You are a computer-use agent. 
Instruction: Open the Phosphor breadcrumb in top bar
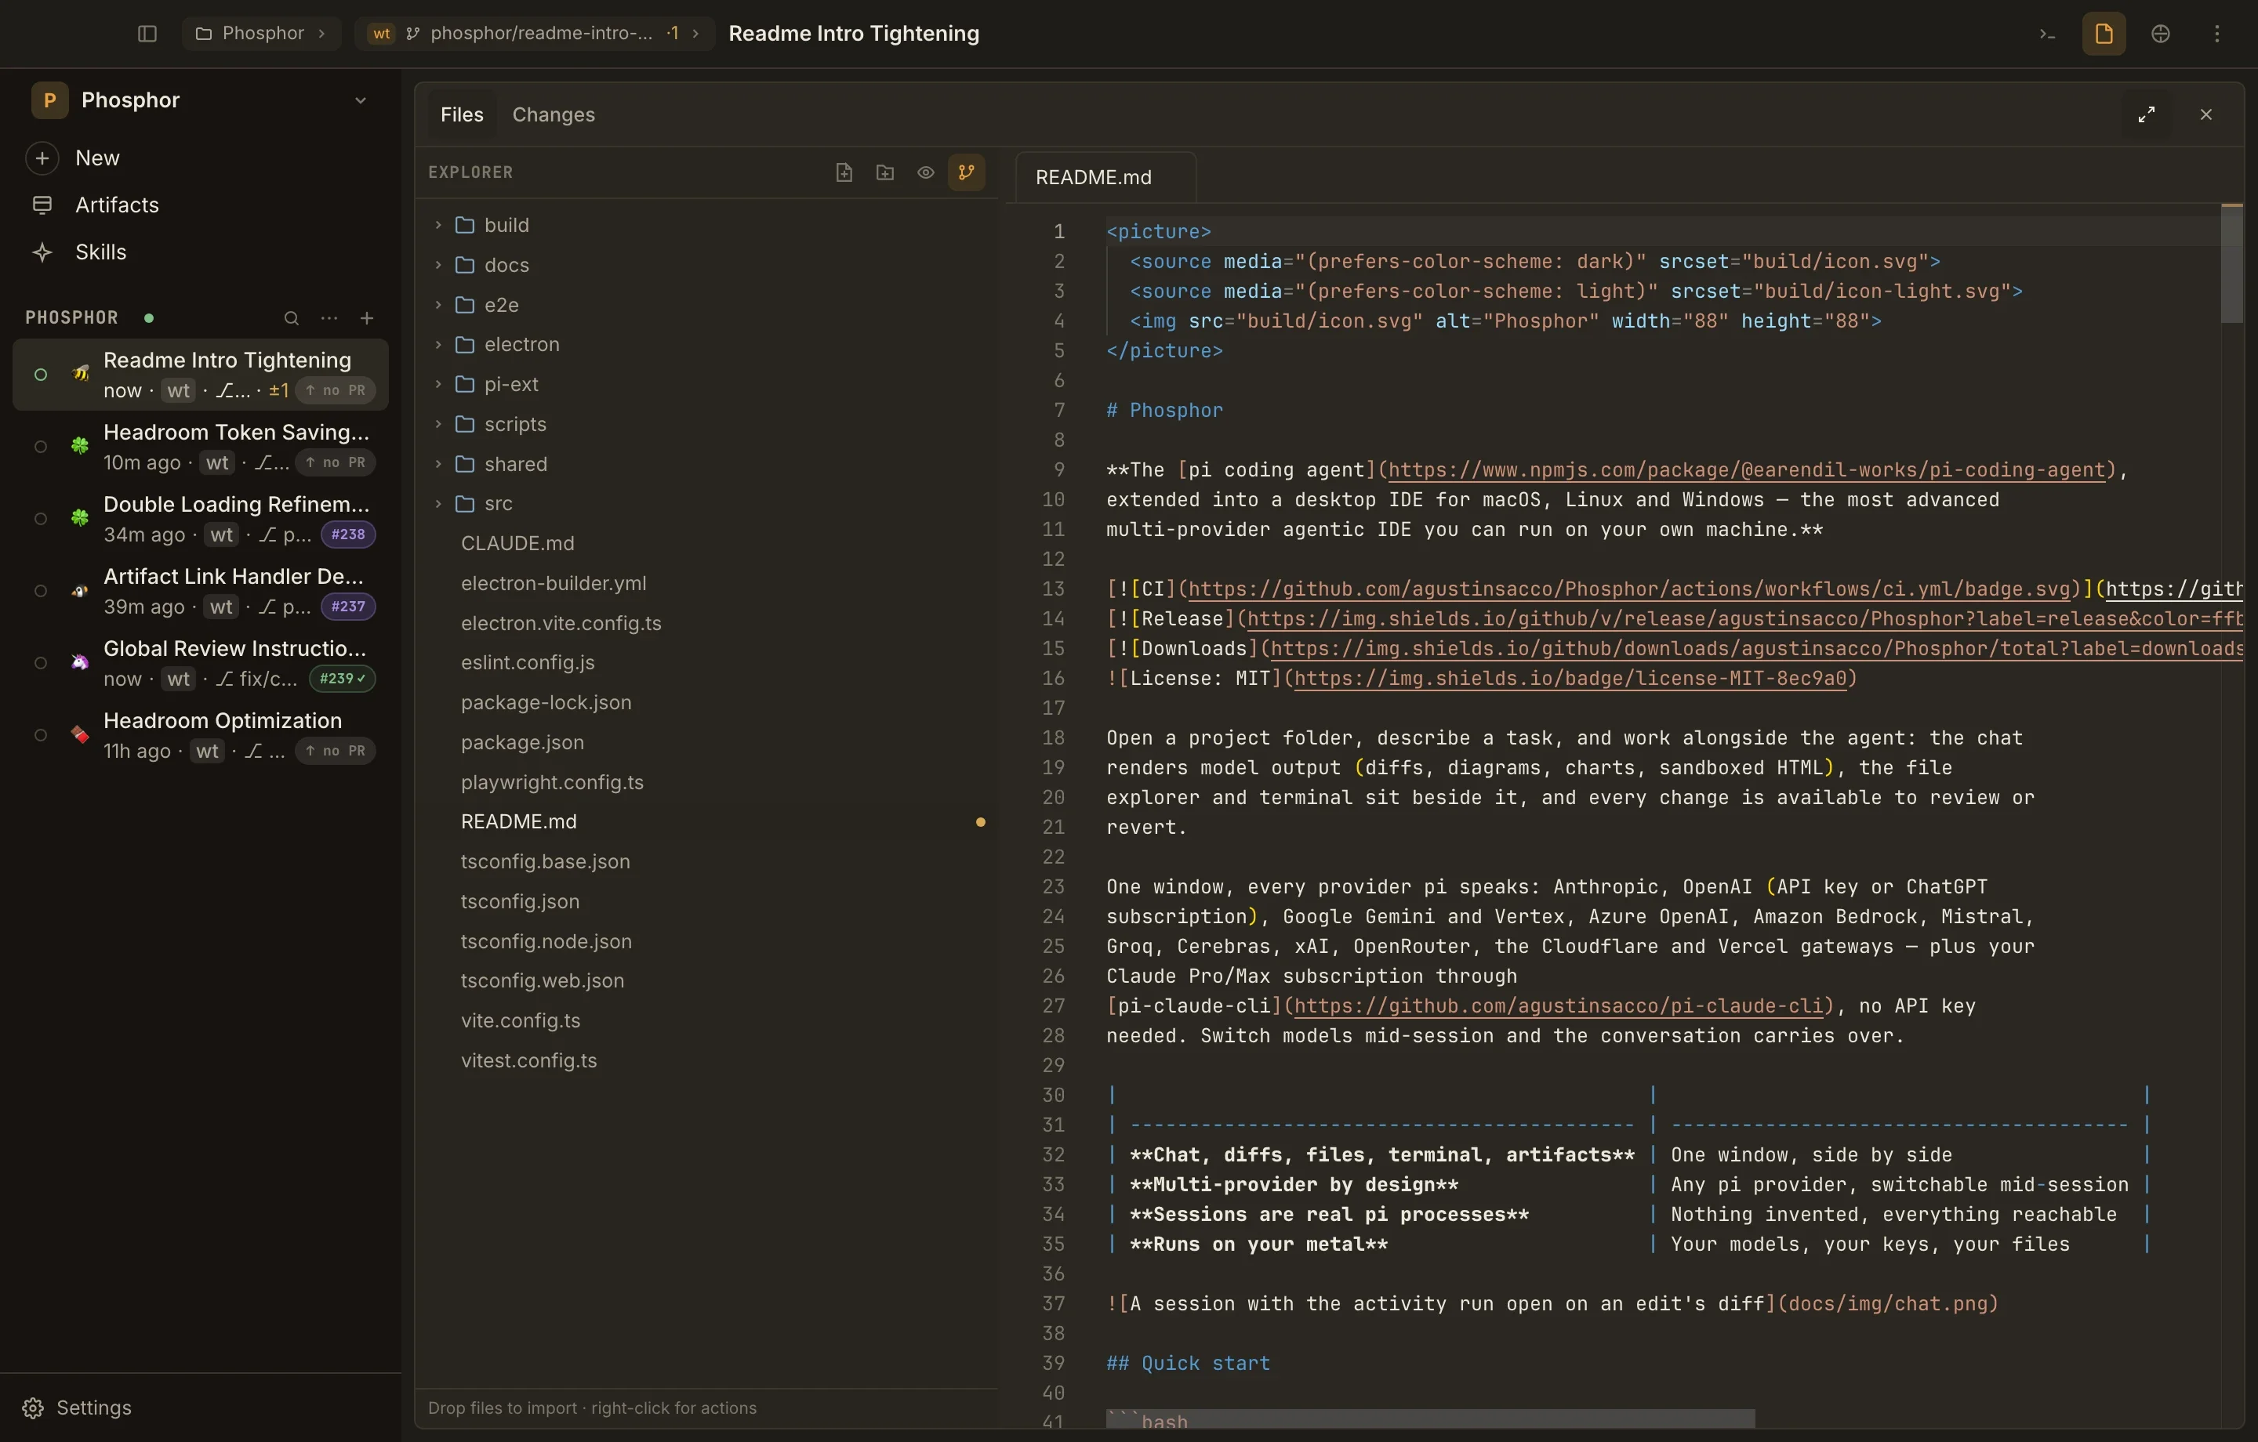(260, 34)
